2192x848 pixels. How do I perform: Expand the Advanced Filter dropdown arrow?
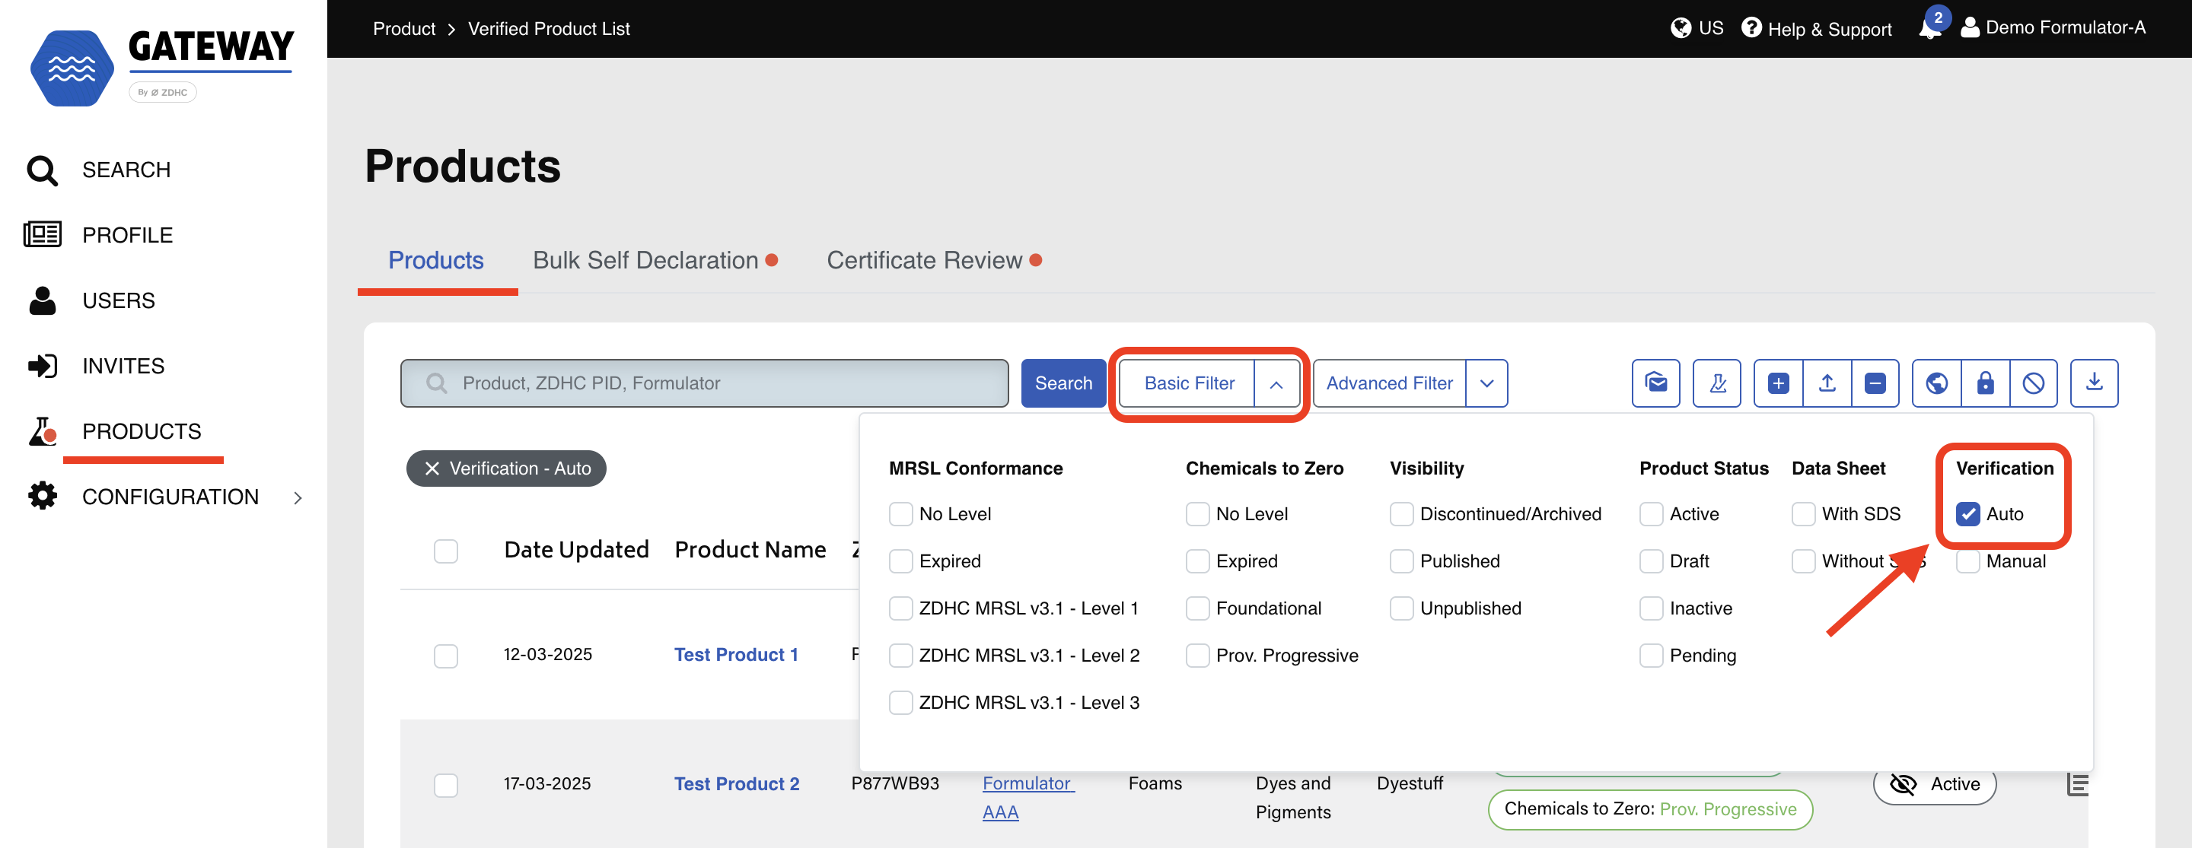pos(1486,383)
